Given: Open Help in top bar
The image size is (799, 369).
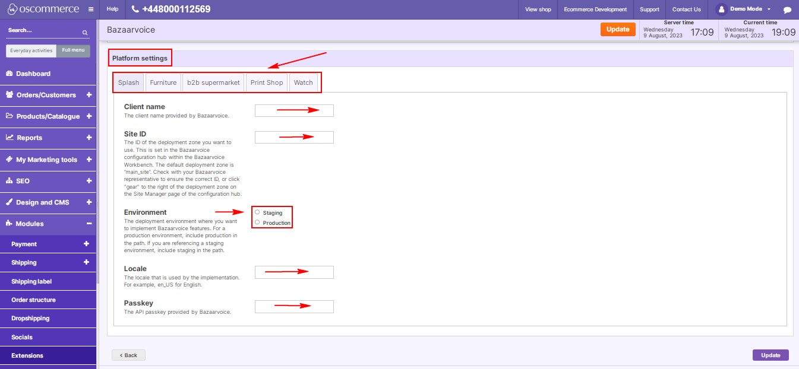Looking at the screenshot, I should coord(112,9).
